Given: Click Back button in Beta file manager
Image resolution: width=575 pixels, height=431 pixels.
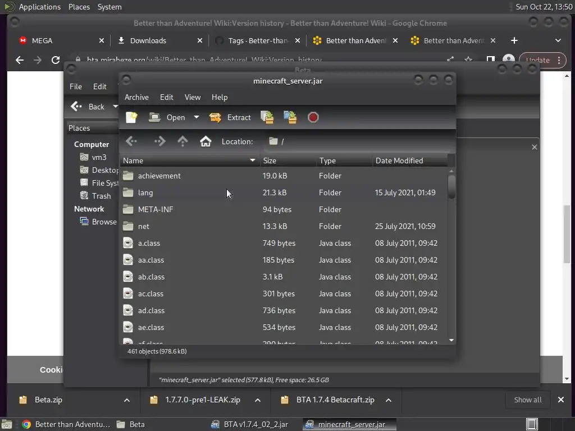Looking at the screenshot, I should (x=88, y=107).
